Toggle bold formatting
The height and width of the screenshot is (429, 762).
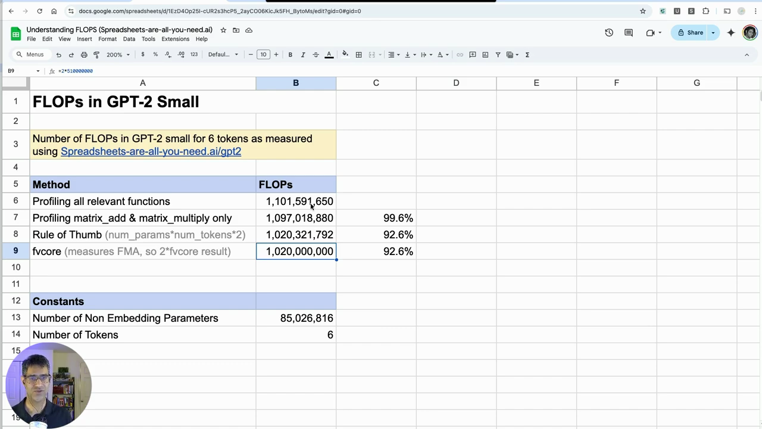click(290, 54)
